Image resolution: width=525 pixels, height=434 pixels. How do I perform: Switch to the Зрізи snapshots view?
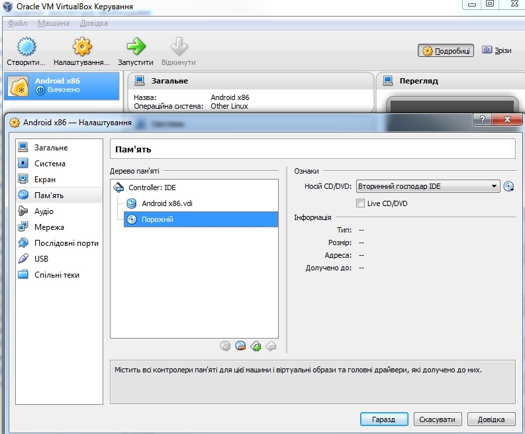point(497,50)
